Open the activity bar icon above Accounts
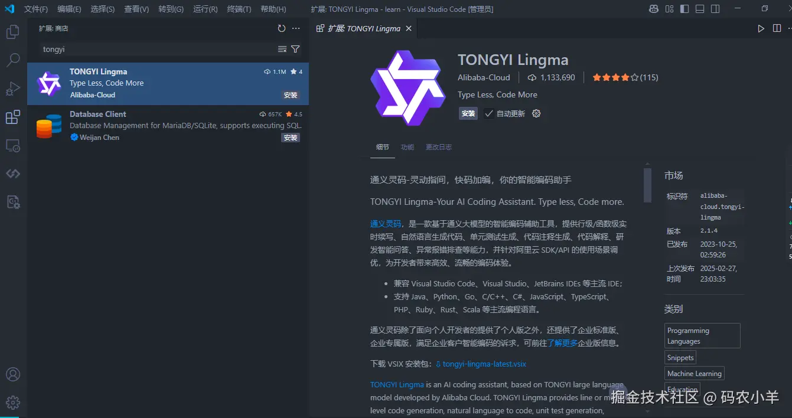 [13, 202]
